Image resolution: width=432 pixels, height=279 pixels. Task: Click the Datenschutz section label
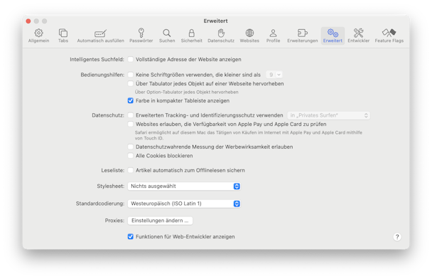pos(108,115)
